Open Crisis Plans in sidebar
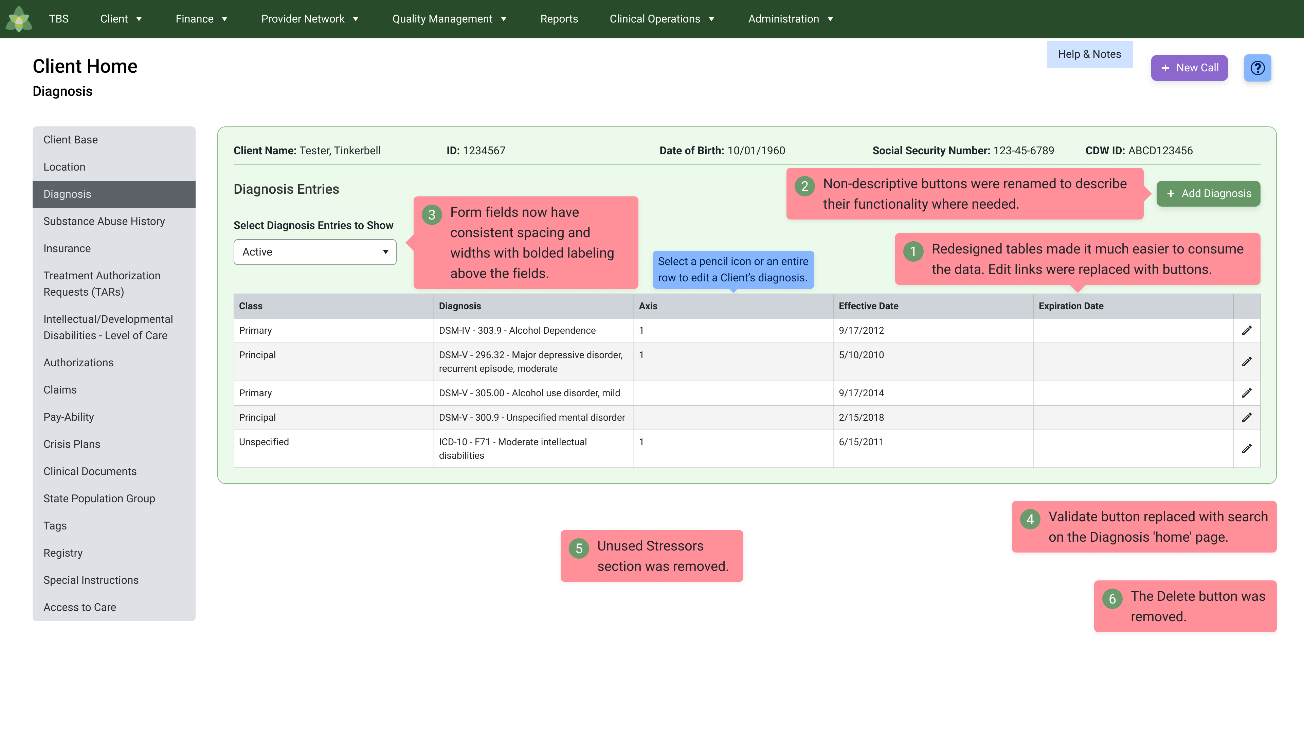Screen dimensions: 1304x734 [x=114, y=444]
